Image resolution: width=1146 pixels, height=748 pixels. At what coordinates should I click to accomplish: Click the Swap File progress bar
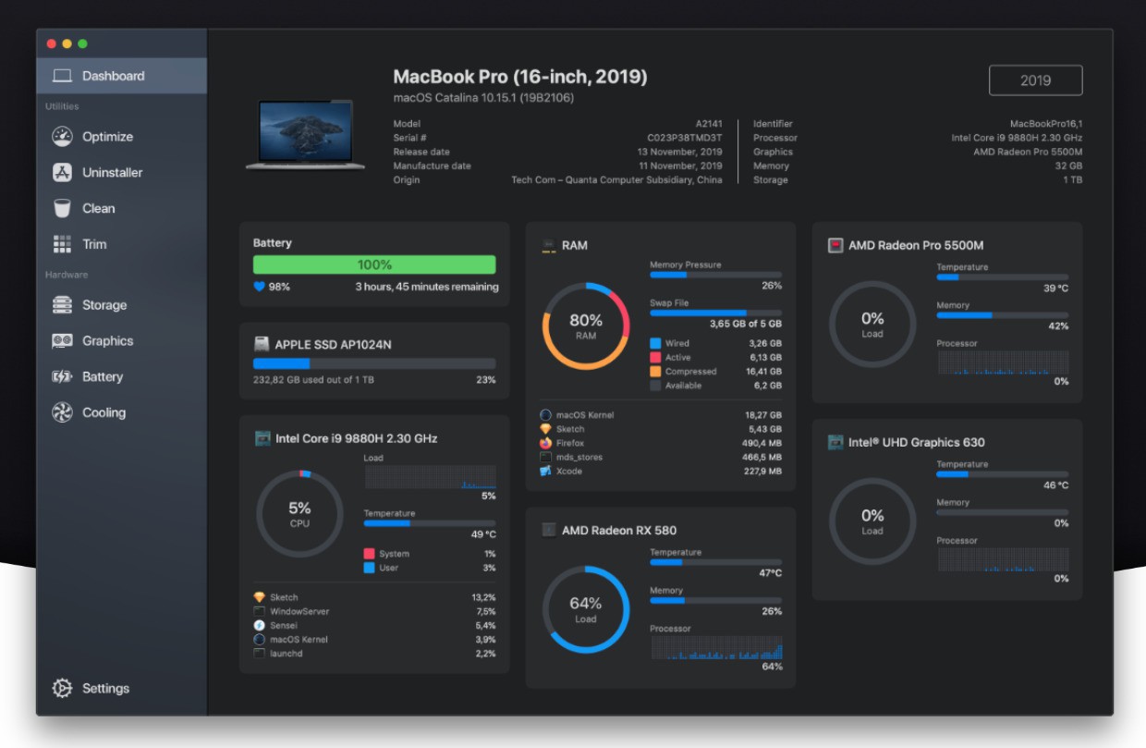(715, 313)
